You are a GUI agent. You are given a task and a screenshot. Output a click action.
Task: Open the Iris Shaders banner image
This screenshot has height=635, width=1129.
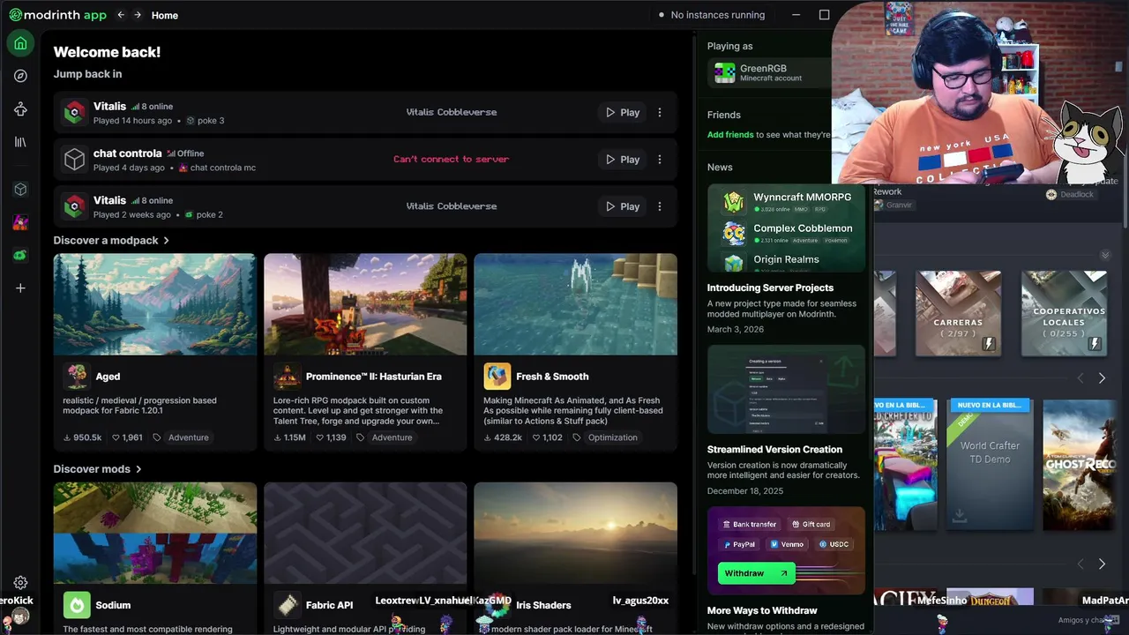pos(575,533)
